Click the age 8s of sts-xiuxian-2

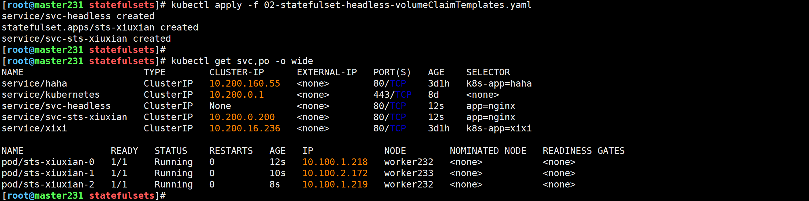click(275, 185)
